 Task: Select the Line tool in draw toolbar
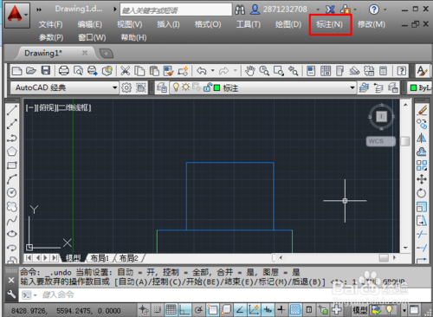[x=12, y=110]
